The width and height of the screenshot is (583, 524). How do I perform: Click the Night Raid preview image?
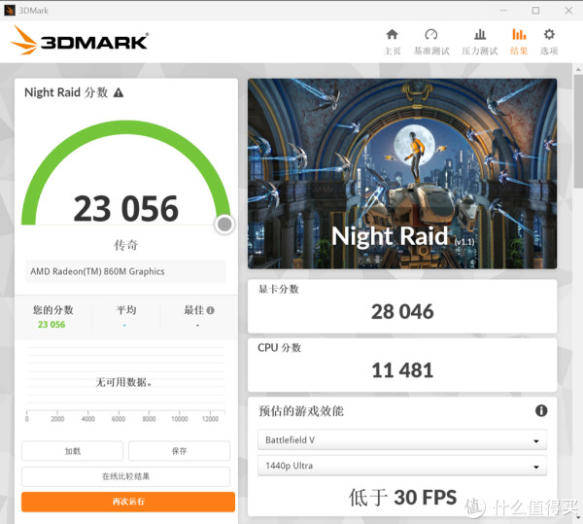pyautogui.click(x=402, y=175)
